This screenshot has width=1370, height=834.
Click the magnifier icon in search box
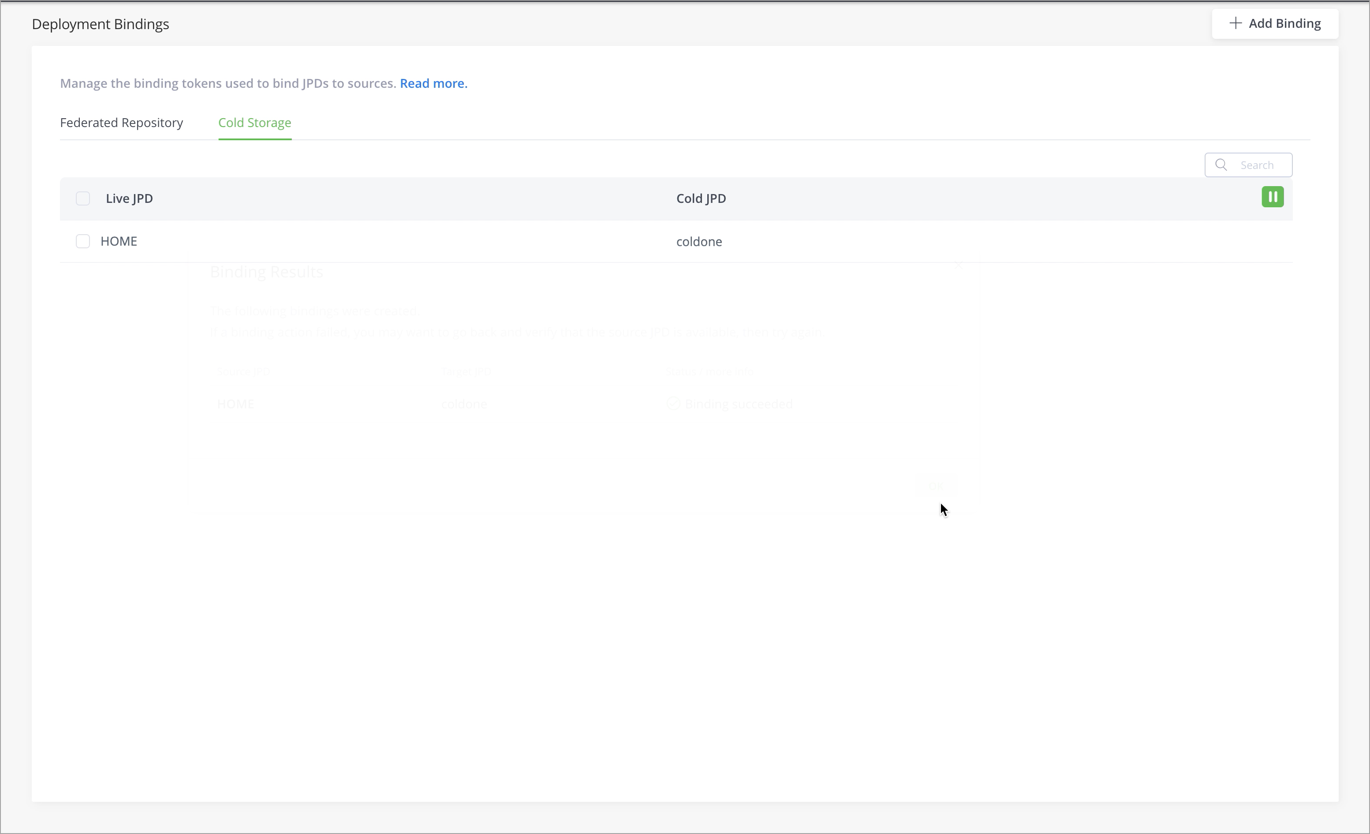(x=1221, y=165)
